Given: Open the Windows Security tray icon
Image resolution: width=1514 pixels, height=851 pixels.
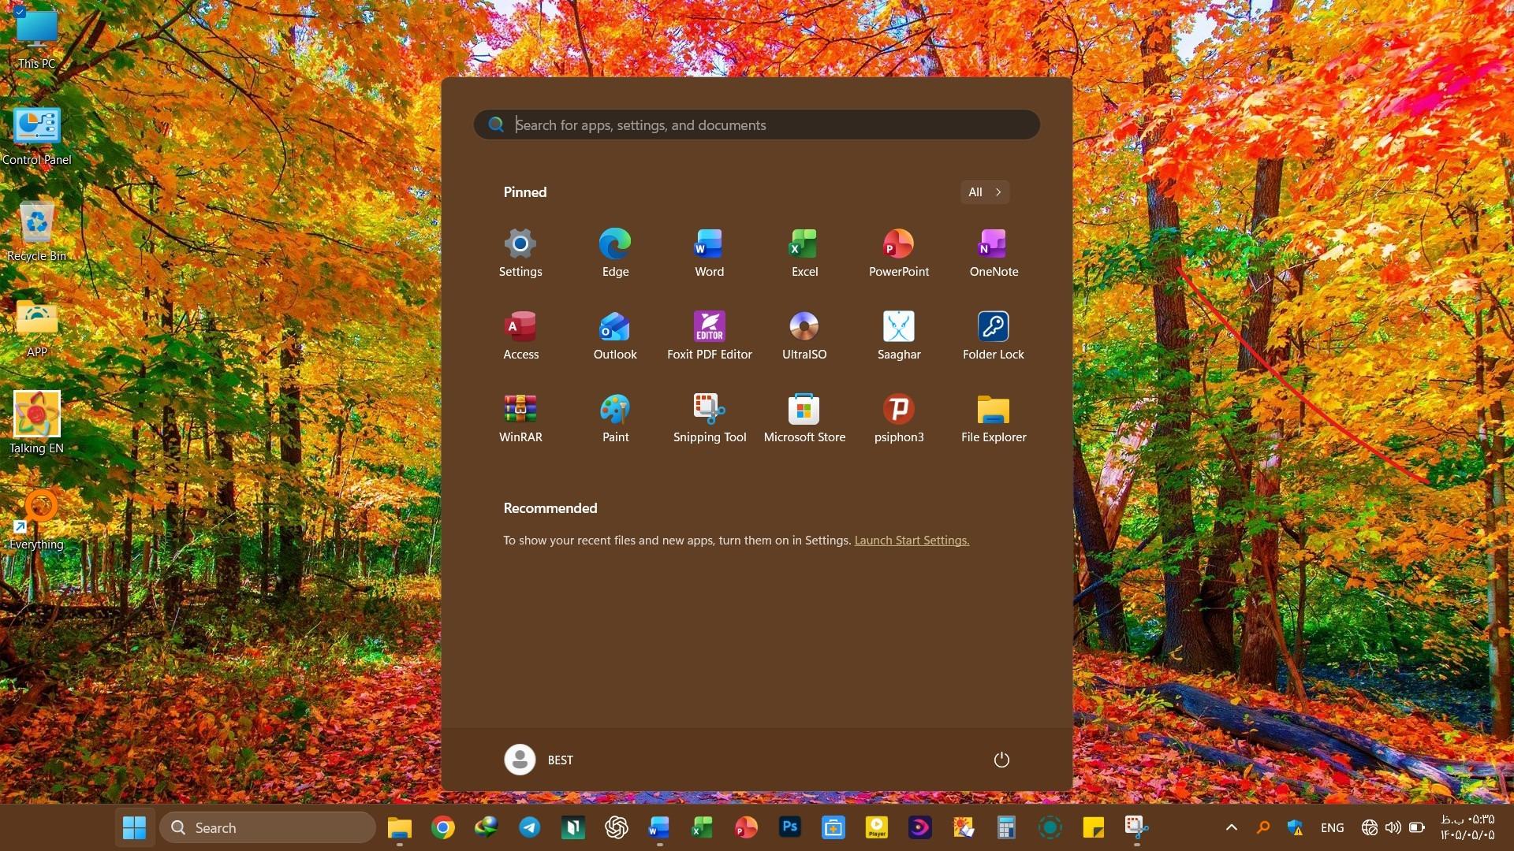Looking at the screenshot, I should pyautogui.click(x=1295, y=827).
